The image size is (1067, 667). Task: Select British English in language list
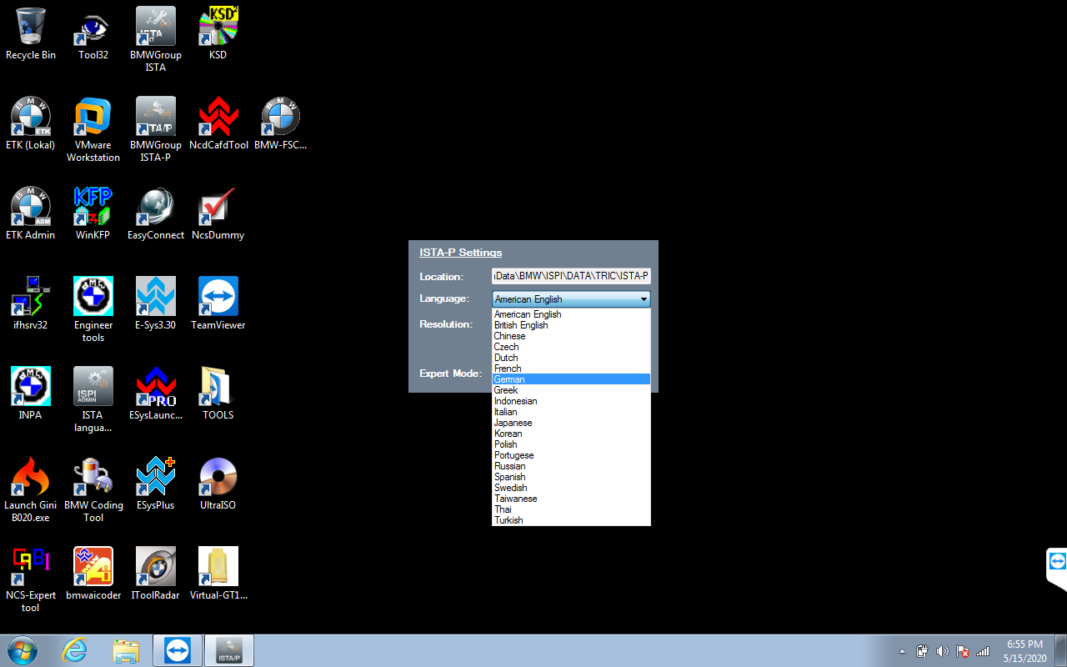[571, 325]
